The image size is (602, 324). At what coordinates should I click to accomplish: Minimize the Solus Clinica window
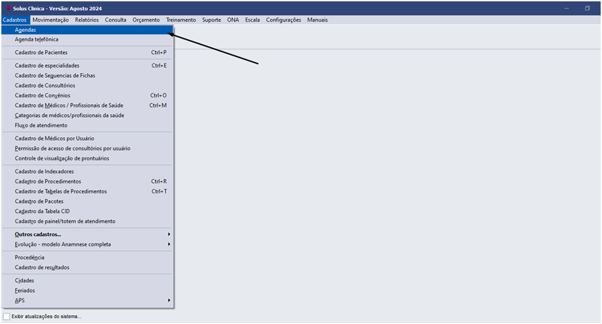(x=567, y=8)
